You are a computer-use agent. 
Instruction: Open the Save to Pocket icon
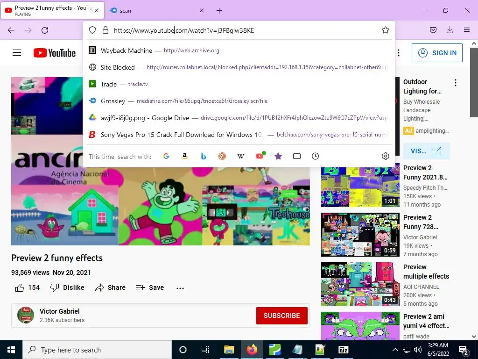[433, 30]
